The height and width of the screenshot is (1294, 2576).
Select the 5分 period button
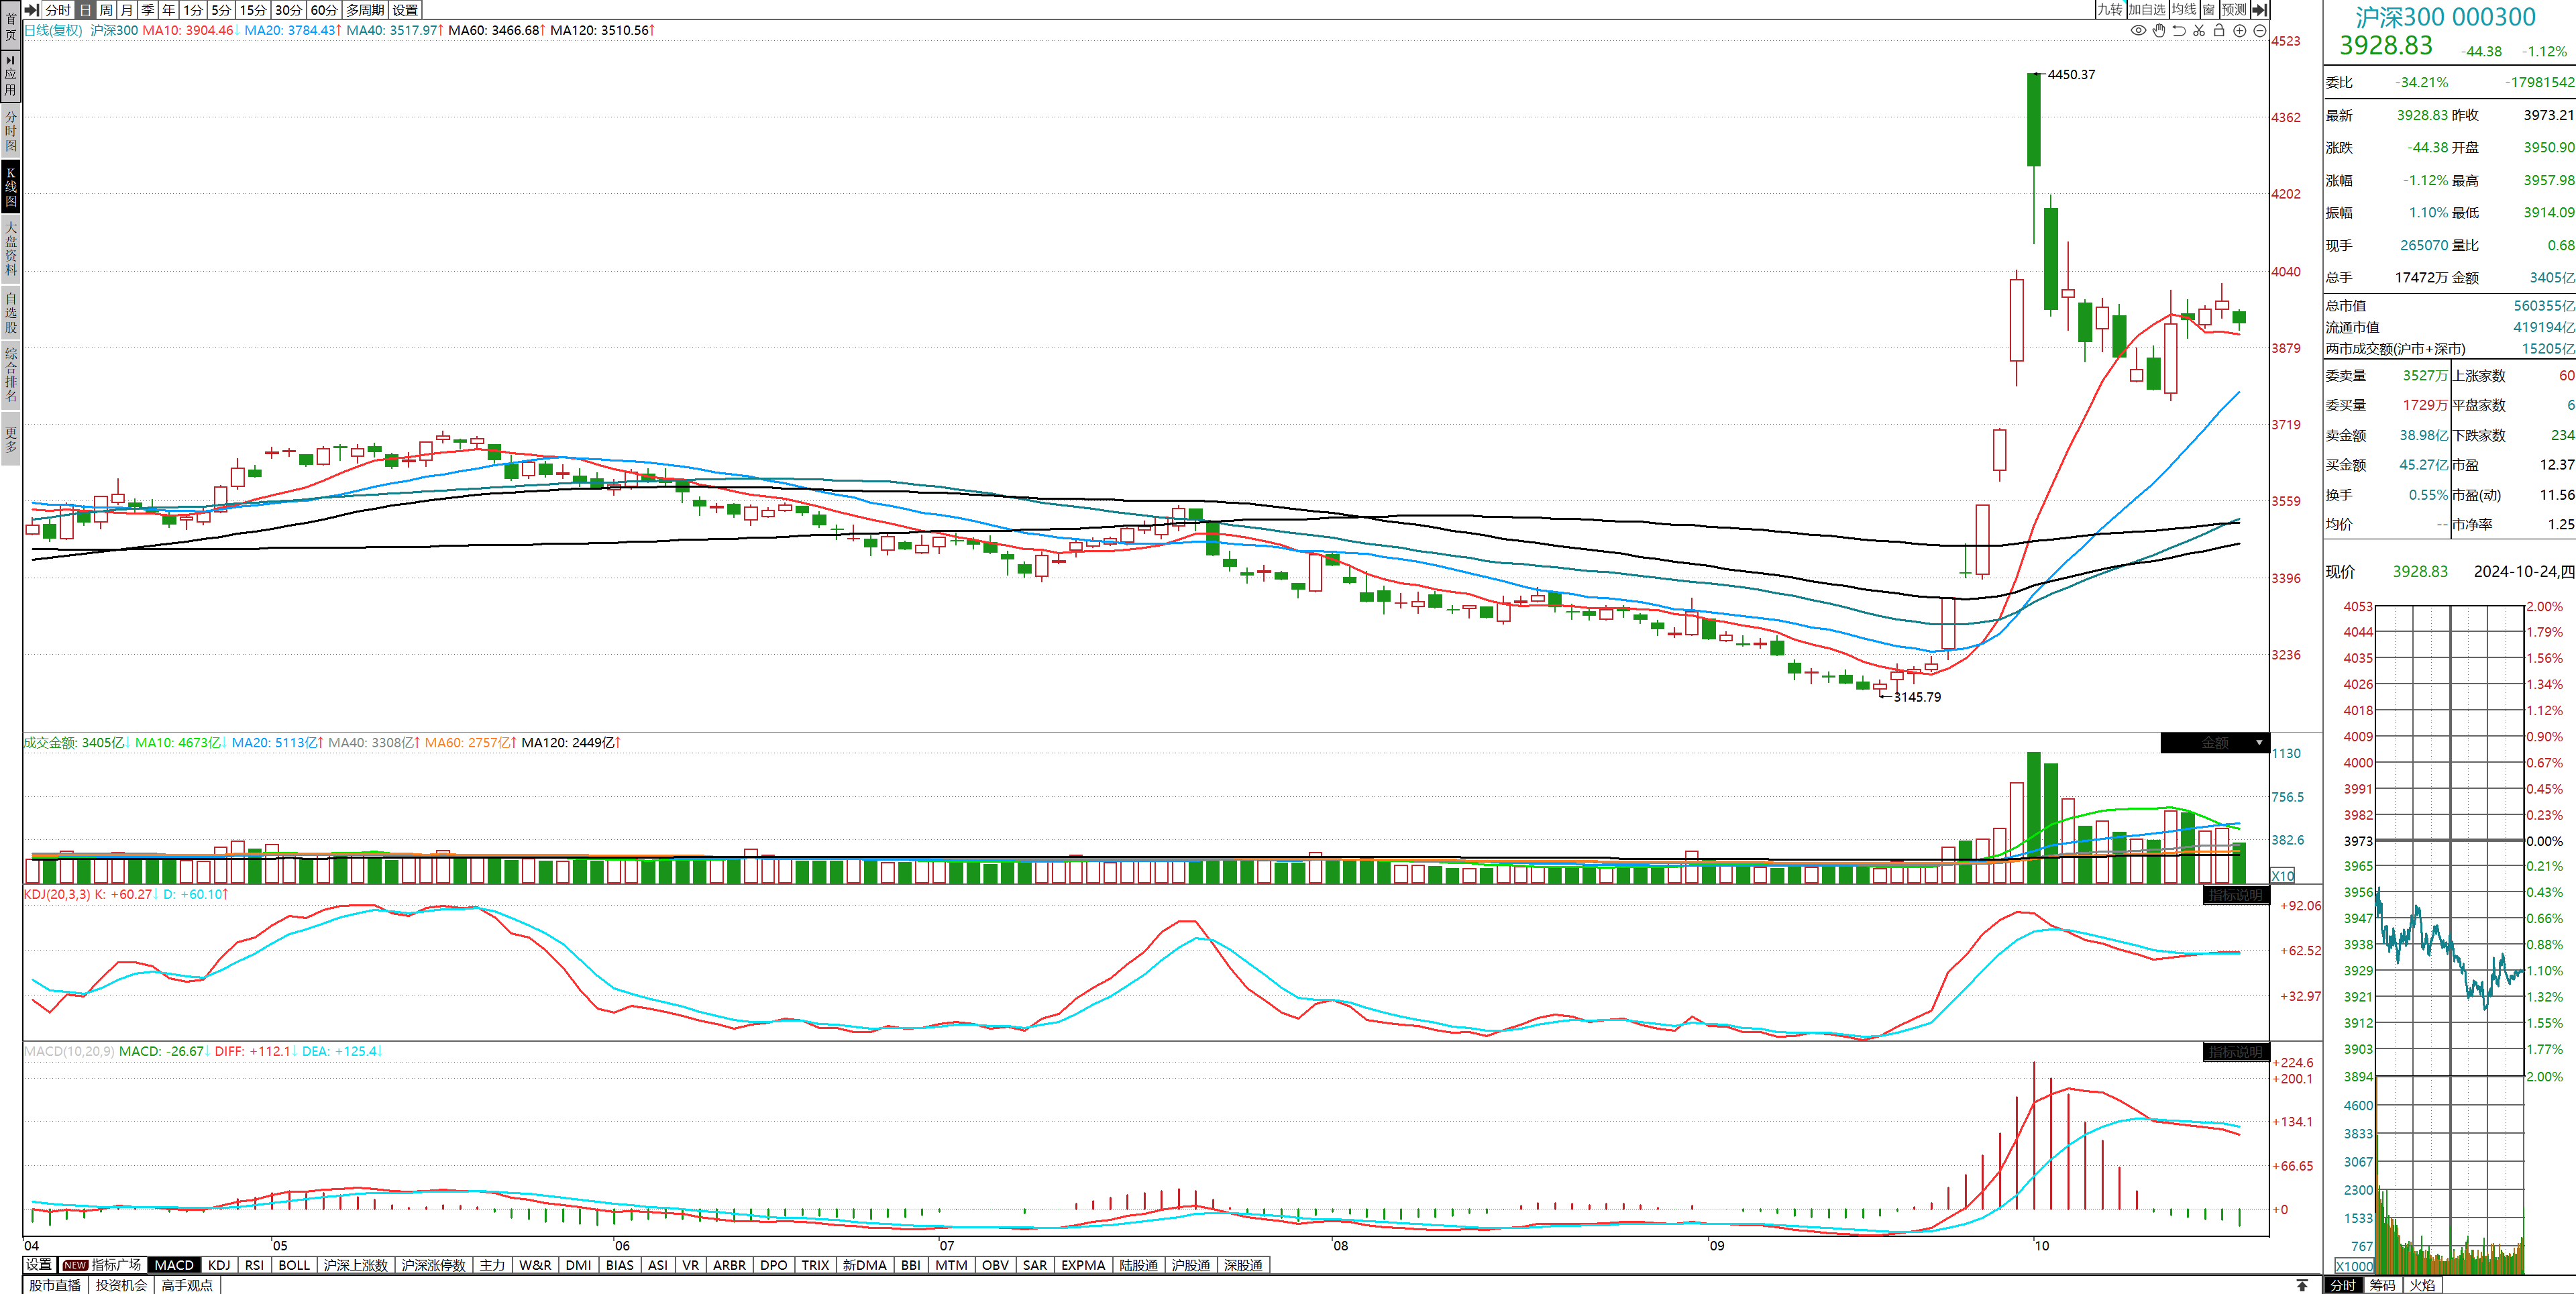click(x=221, y=9)
